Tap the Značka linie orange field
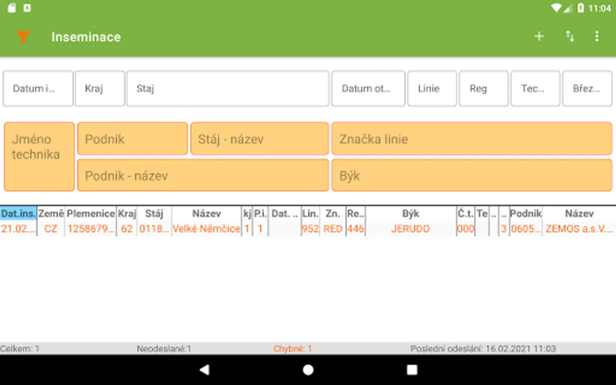The width and height of the screenshot is (616, 385). click(472, 139)
